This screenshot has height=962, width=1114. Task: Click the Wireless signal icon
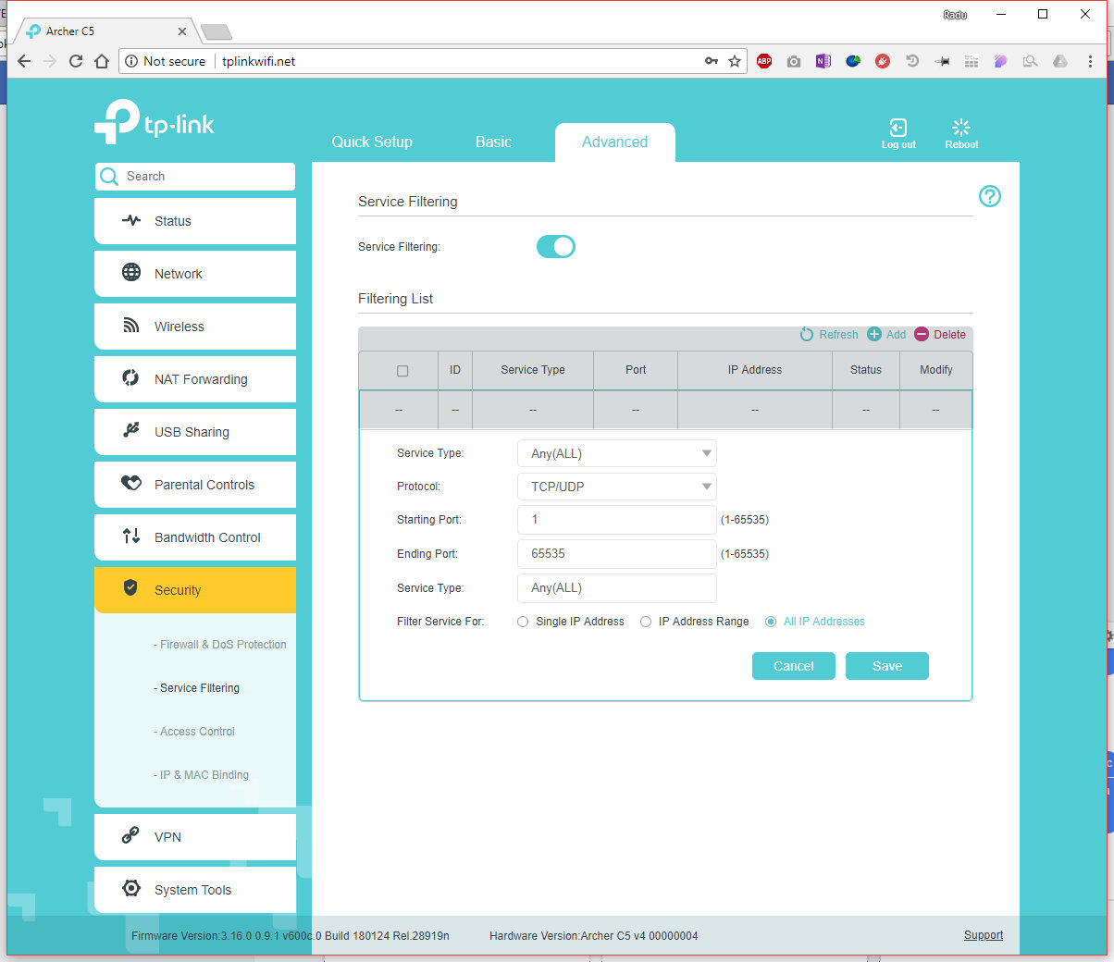(x=131, y=326)
